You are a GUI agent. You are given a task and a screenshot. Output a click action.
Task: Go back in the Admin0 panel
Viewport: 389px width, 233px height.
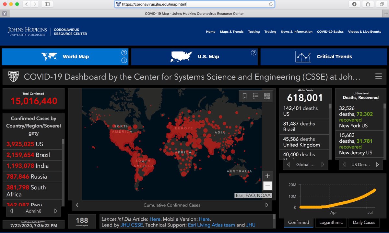[11, 211]
